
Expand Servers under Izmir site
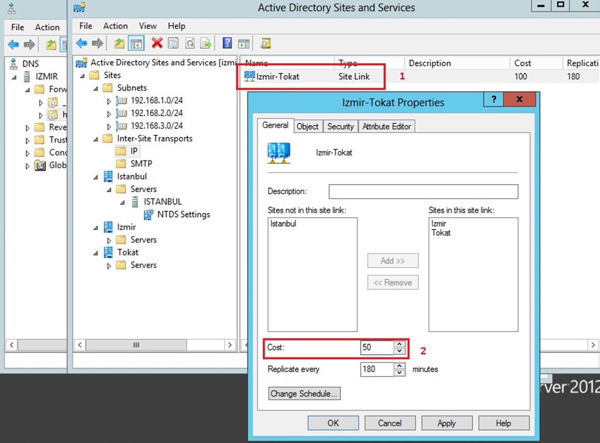tap(109, 240)
